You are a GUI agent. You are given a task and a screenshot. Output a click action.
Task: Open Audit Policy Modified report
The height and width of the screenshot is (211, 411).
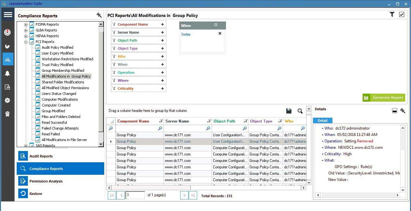57,47
